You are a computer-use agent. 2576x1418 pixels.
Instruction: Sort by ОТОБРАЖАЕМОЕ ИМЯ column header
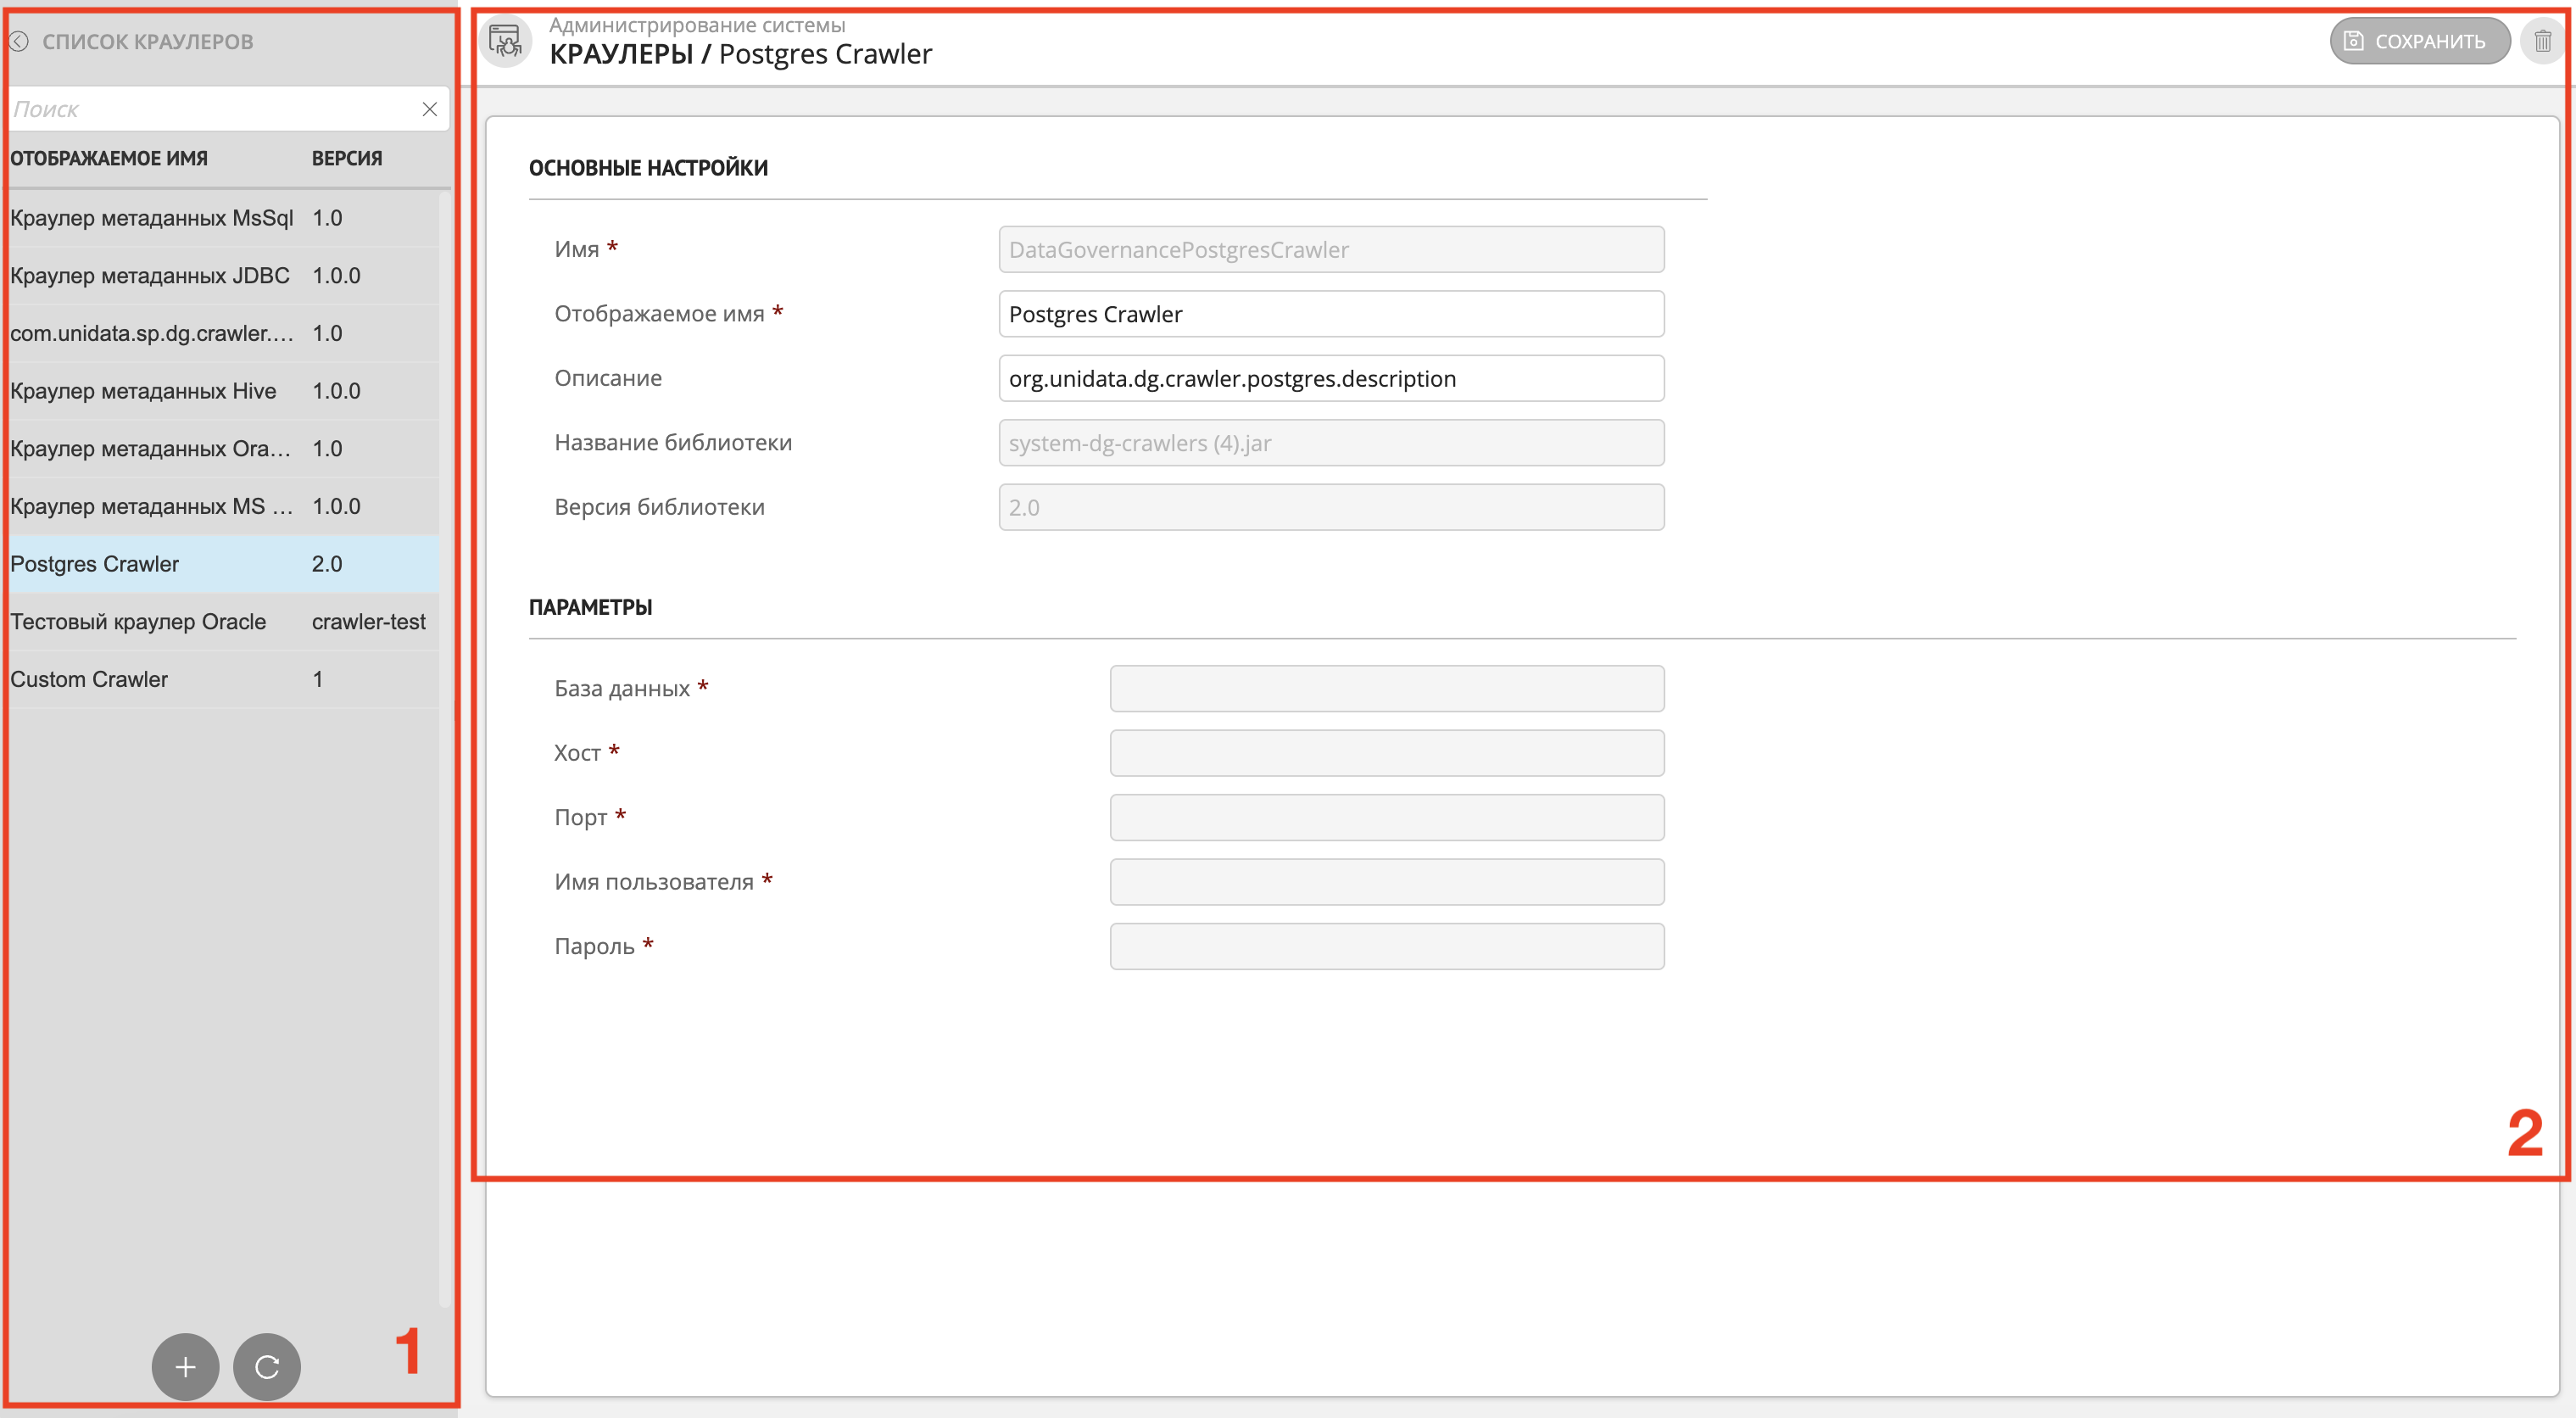(x=109, y=158)
